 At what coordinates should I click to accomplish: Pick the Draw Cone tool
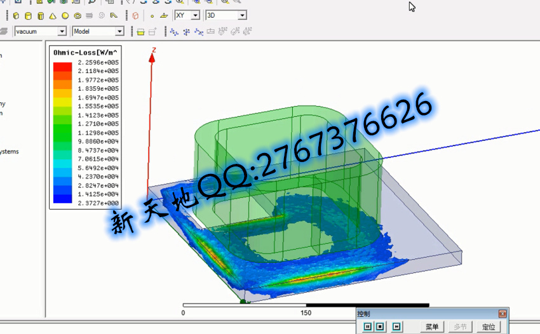(x=53, y=15)
